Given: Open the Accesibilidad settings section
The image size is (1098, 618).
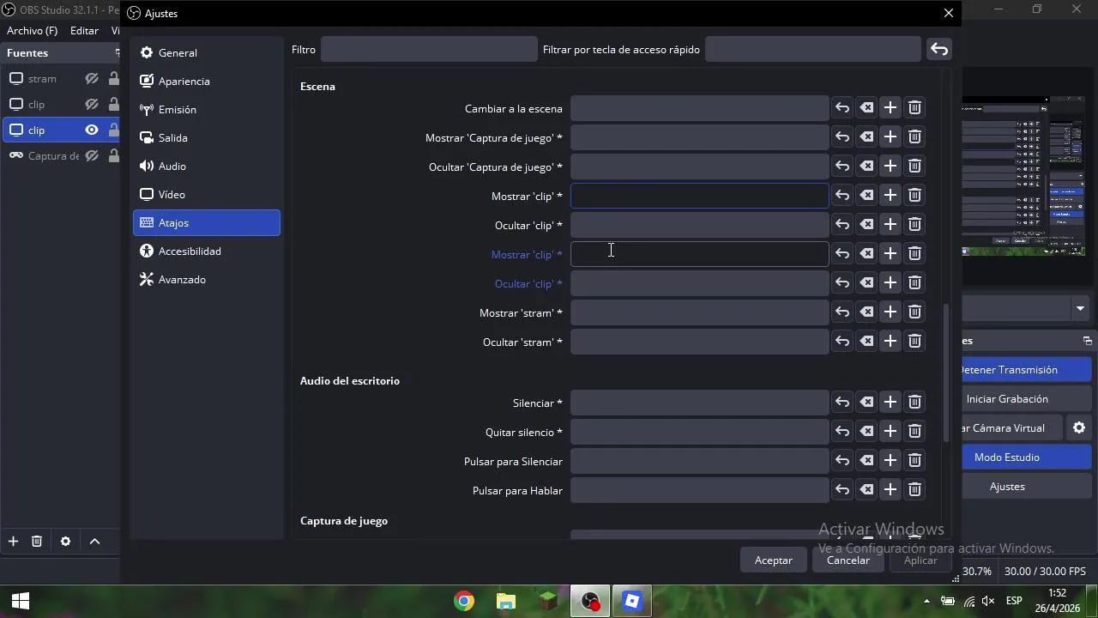Looking at the screenshot, I should pyautogui.click(x=207, y=251).
